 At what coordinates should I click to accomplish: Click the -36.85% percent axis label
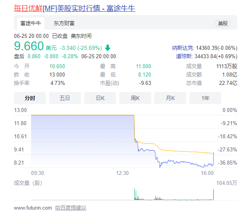(x=227, y=163)
